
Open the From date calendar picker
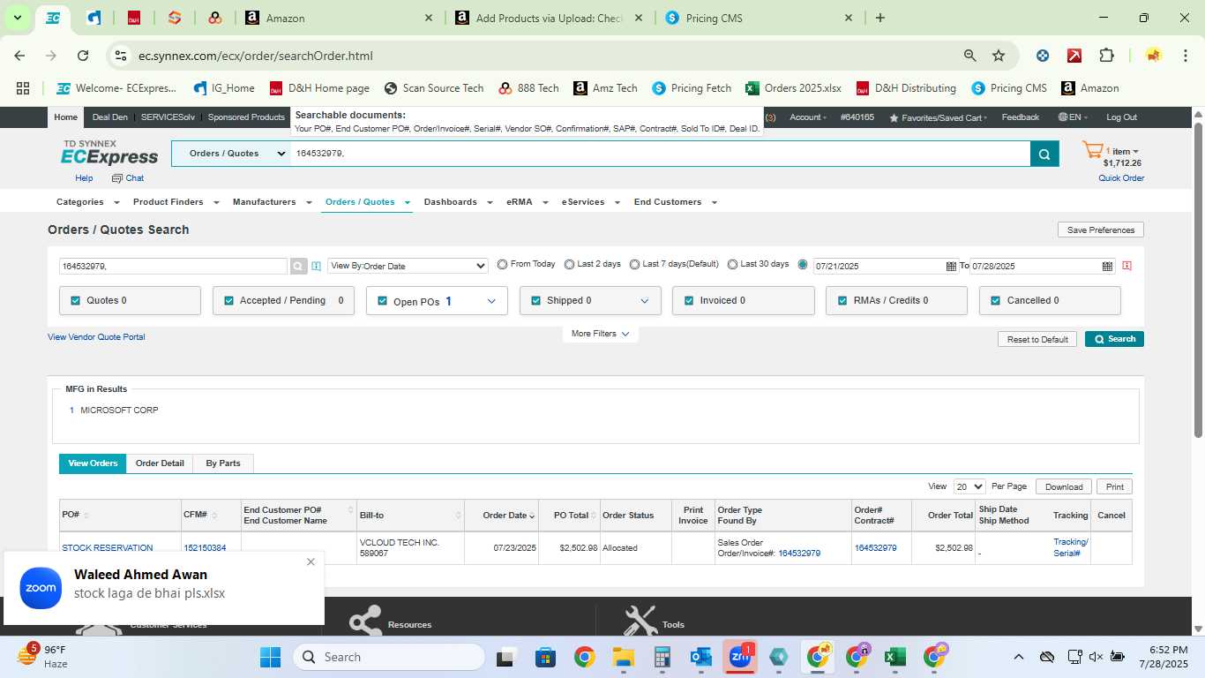[x=951, y=266]
